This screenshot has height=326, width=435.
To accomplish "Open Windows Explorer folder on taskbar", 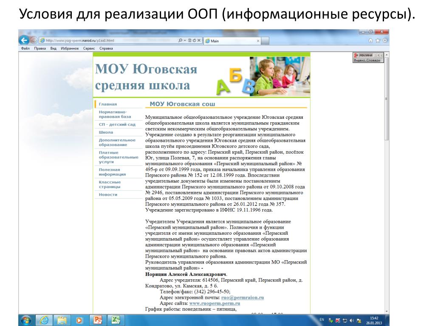I will pyautogui.click(x=62, y=320).
